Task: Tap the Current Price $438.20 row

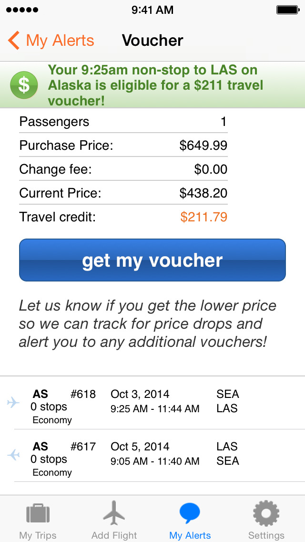Action: pos(123,193)
